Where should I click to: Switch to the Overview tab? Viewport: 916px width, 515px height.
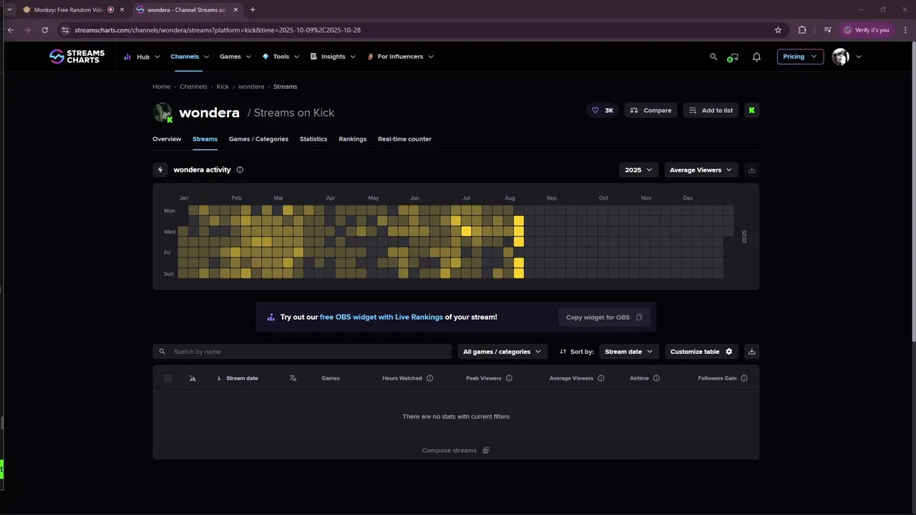[167, 139]
